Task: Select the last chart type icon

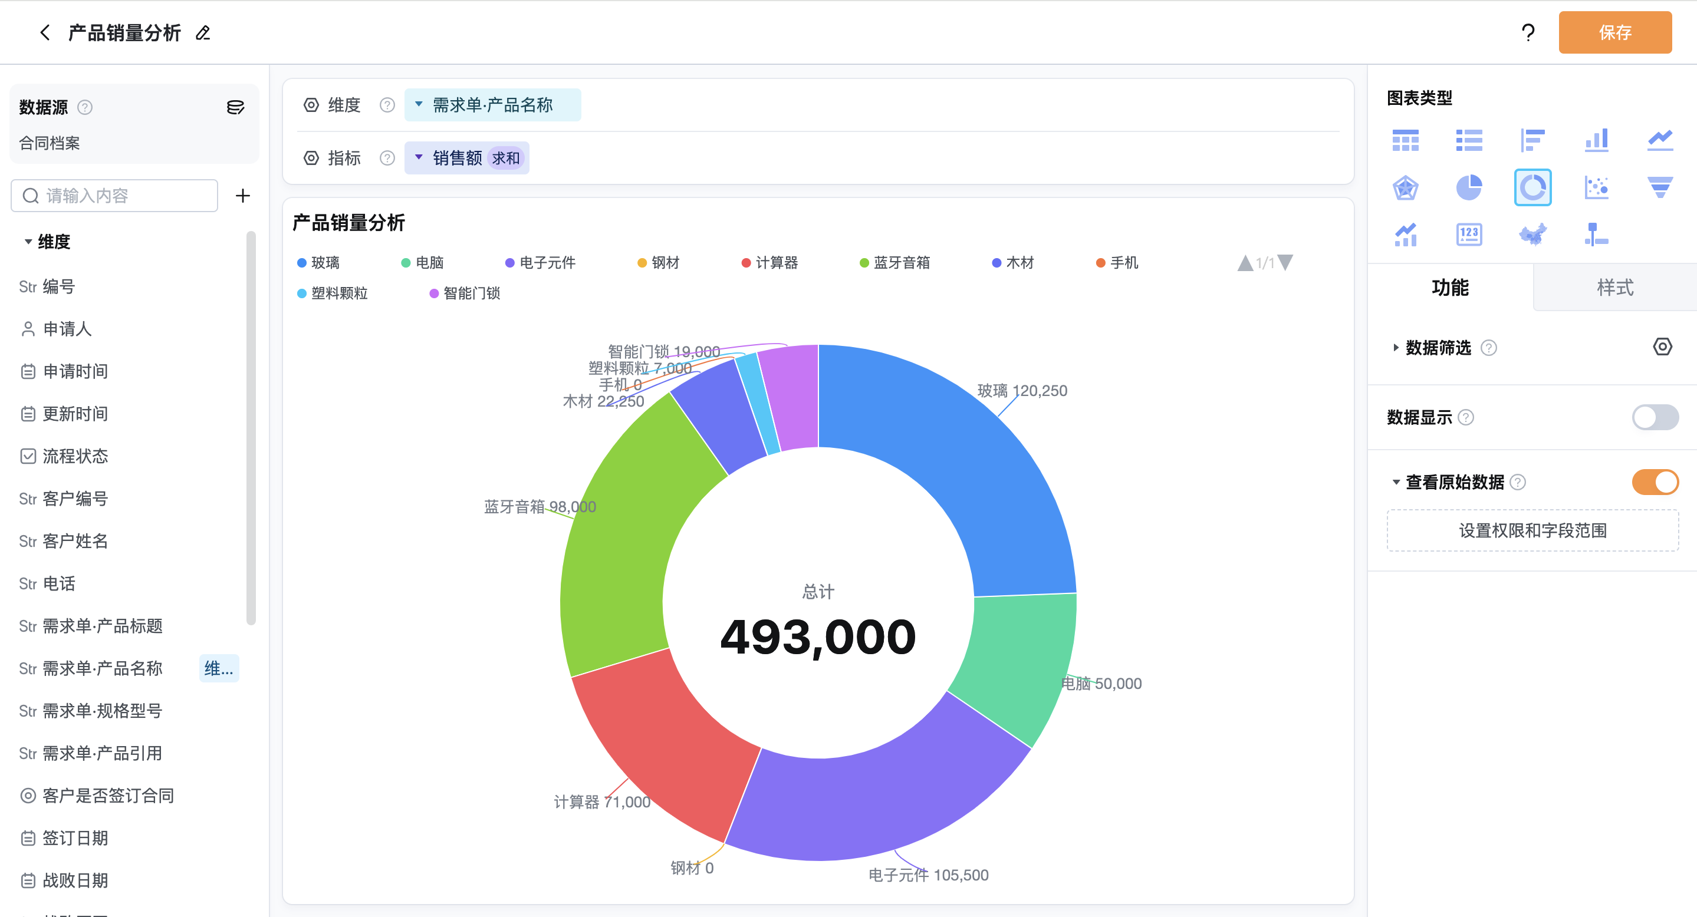Action: (1596, 235)
